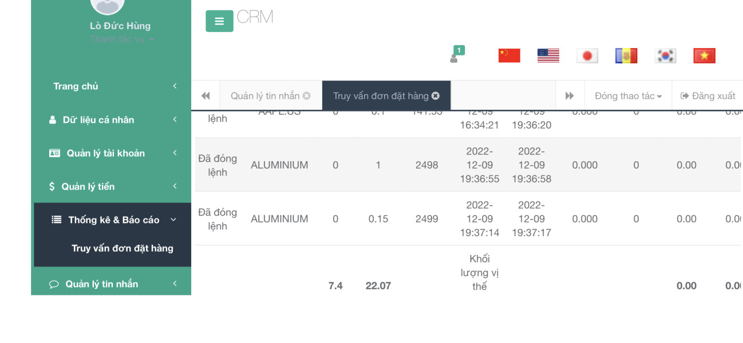This screenshot has height=343, width=743.
Task: Click the Đăng xuất logout link
Action: [x=708, y=96]
